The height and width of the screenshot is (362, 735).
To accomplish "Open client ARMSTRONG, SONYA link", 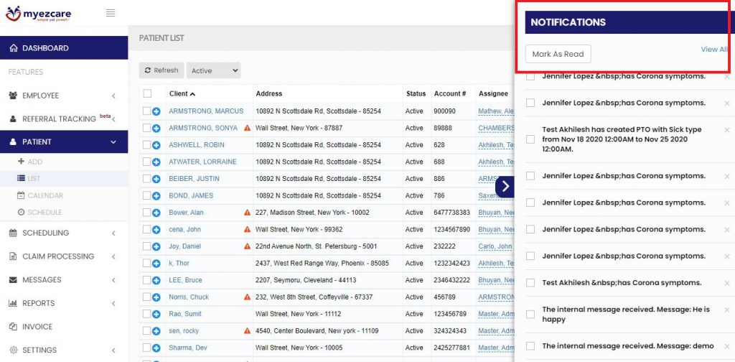I will 203,128.
